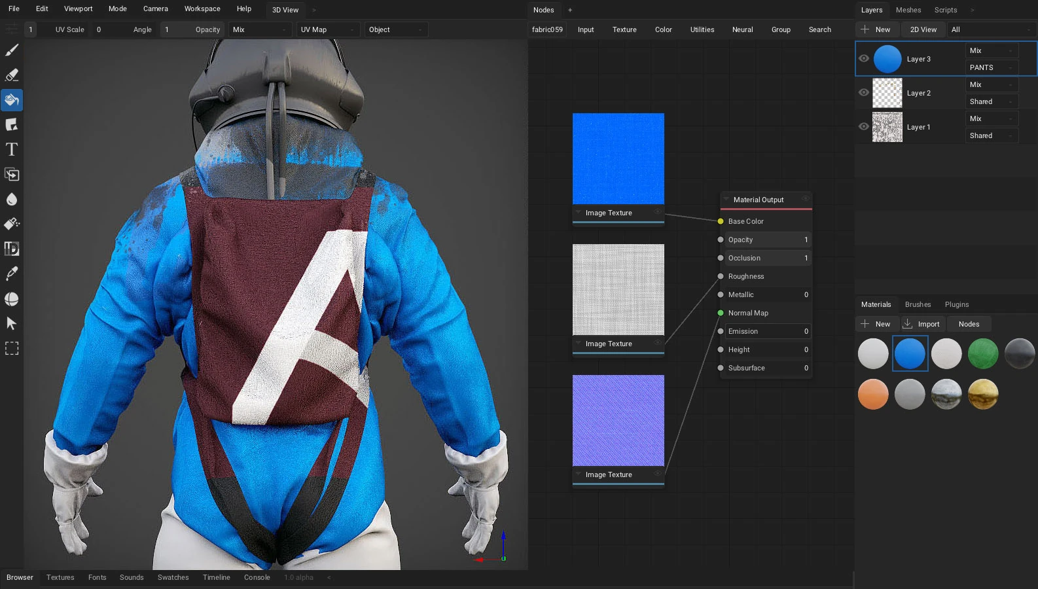Select the color Picker eyedropper tool
This screenshot has width=1038, height=589.
12,274
